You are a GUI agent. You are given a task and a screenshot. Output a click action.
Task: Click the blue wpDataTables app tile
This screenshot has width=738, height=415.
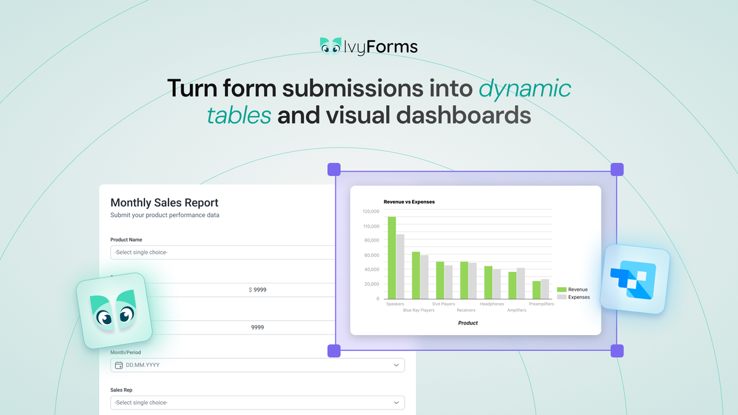pos(635,280)
